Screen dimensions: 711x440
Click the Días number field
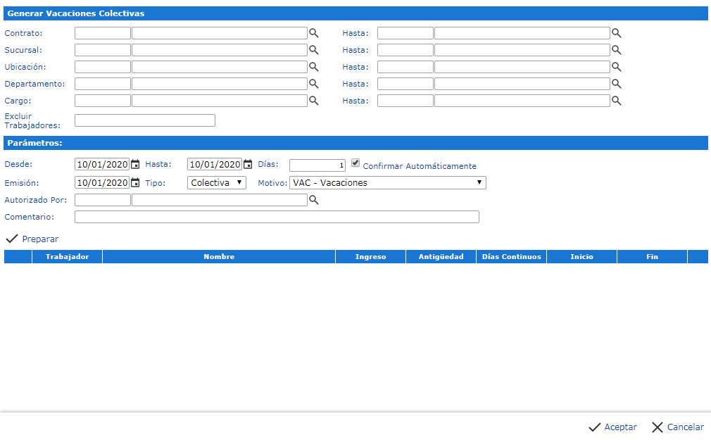pyautogui.click(x=317, y=165)
